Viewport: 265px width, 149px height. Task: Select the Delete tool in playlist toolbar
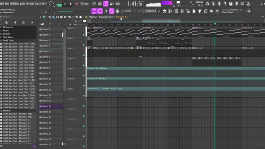coord(58,17)
